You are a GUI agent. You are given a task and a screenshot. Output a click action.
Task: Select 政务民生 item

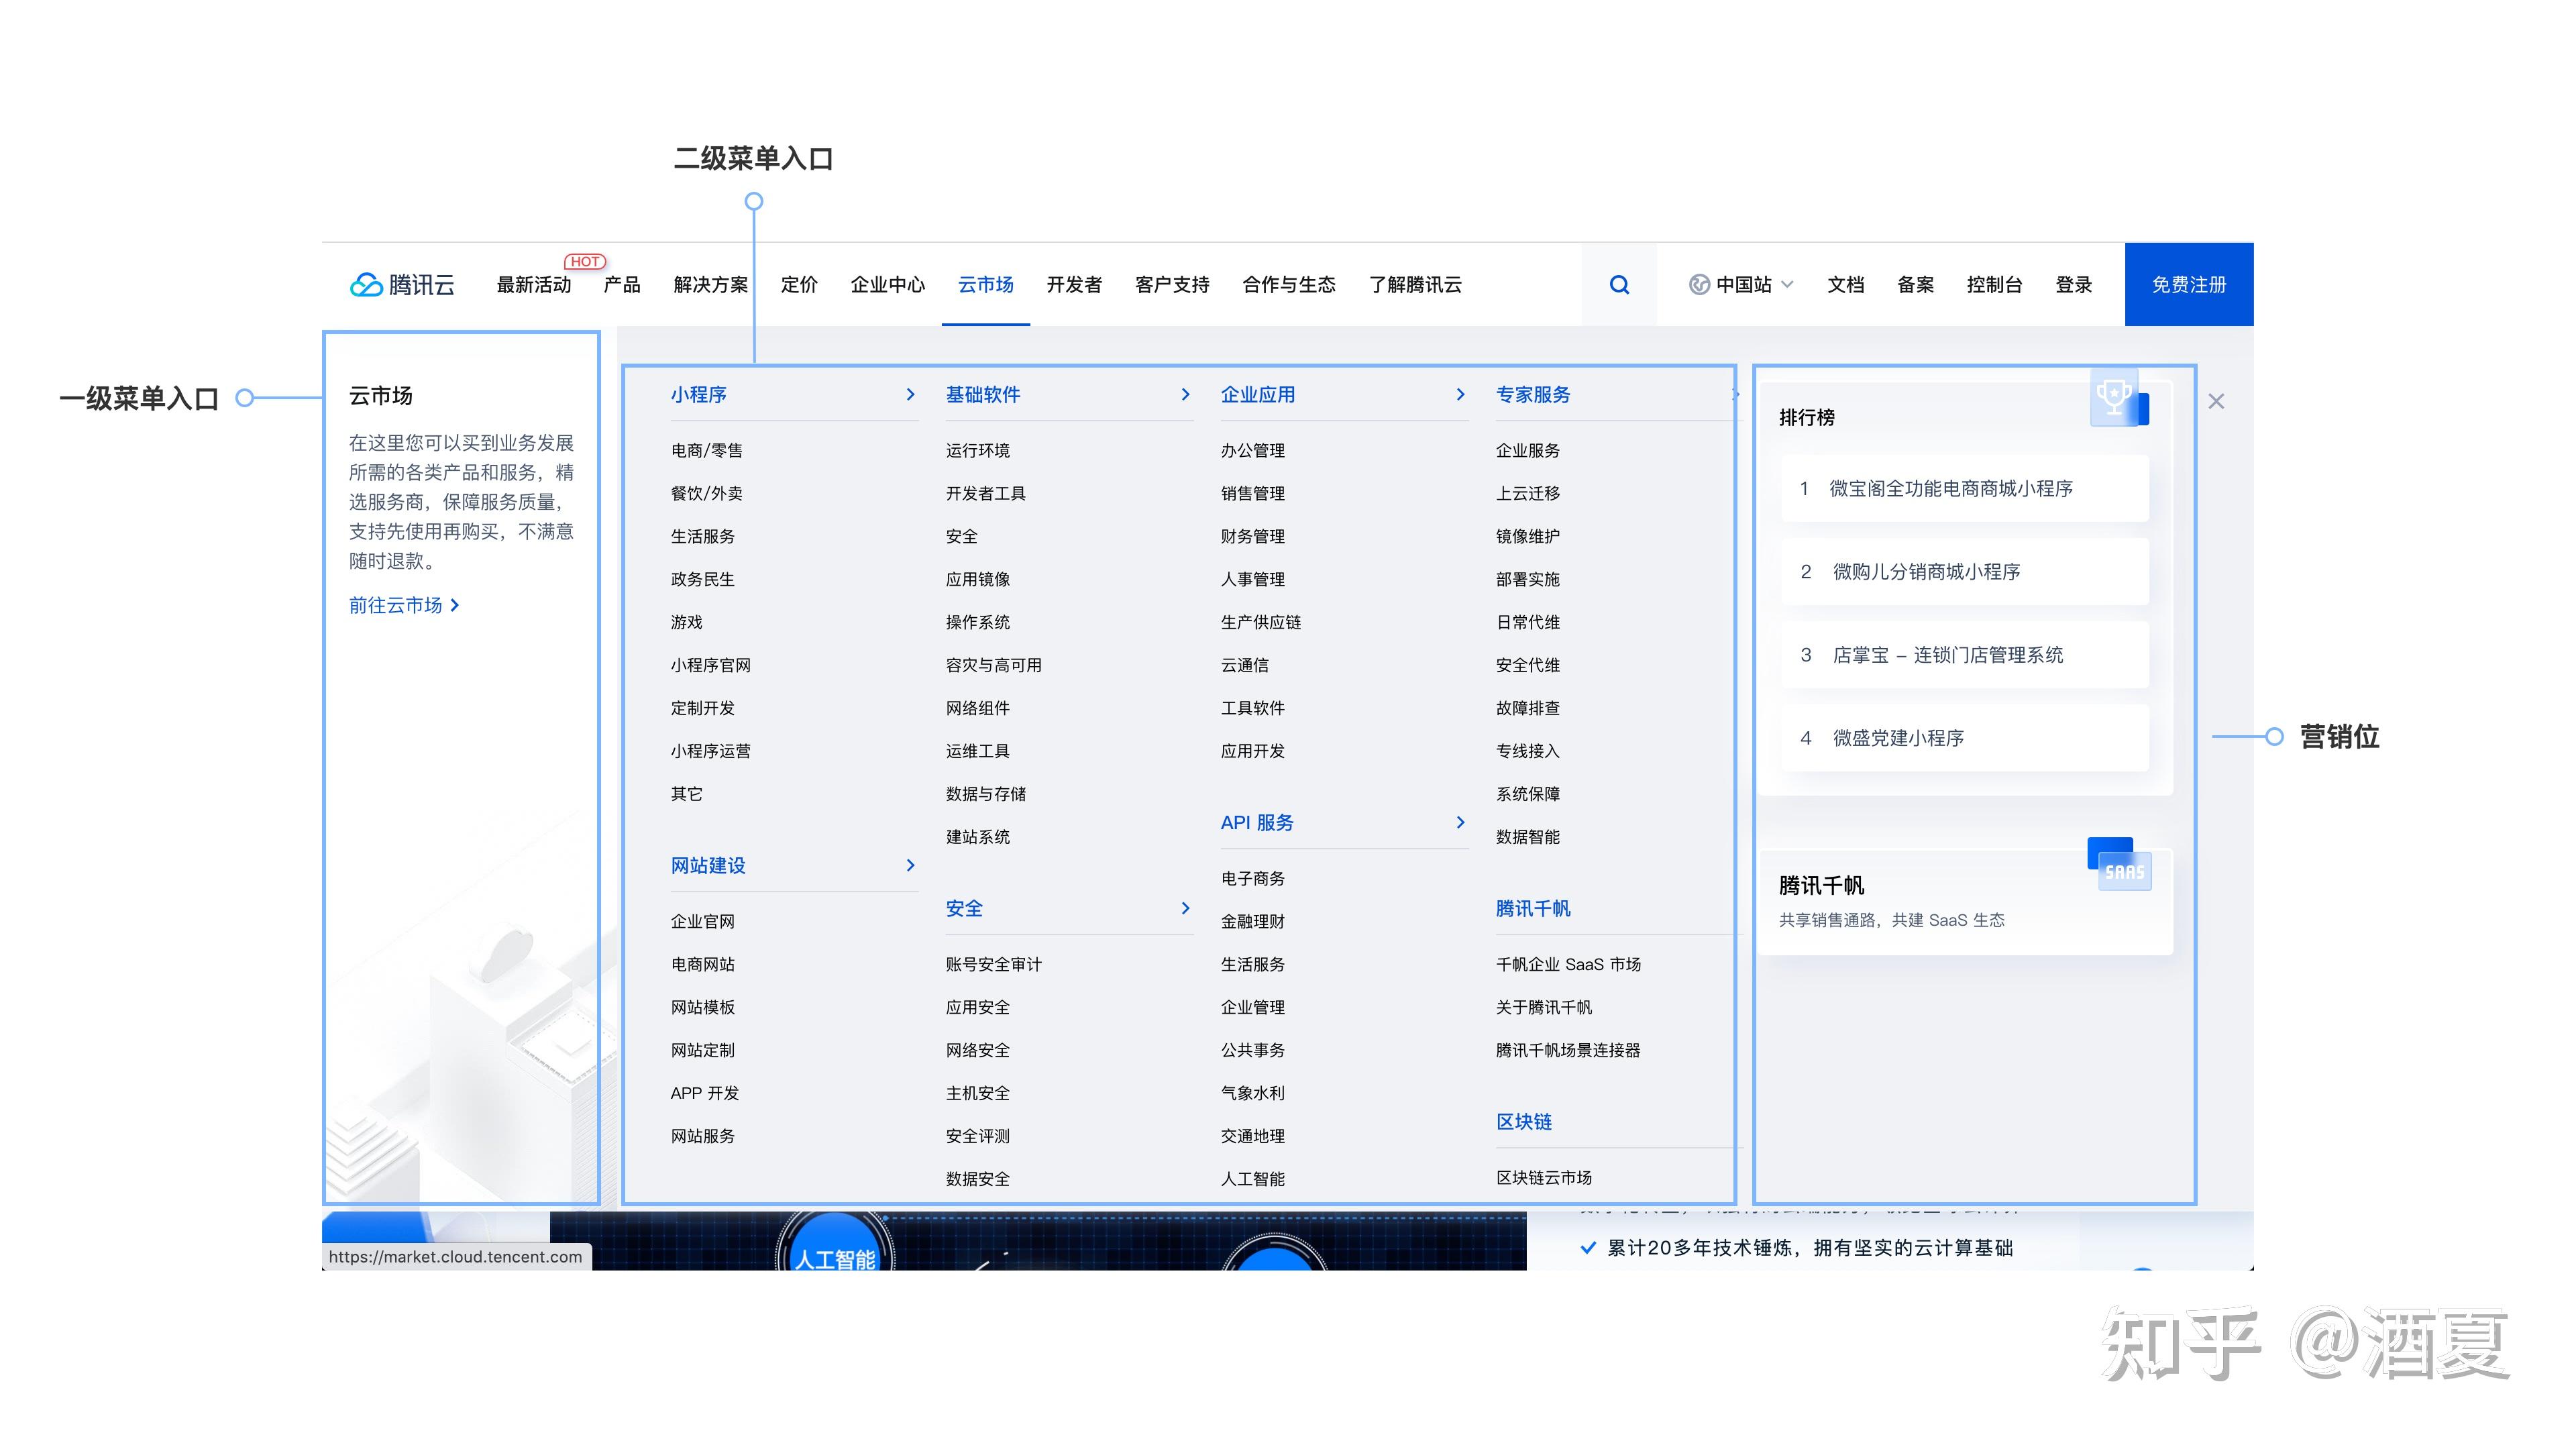[703, 579]
